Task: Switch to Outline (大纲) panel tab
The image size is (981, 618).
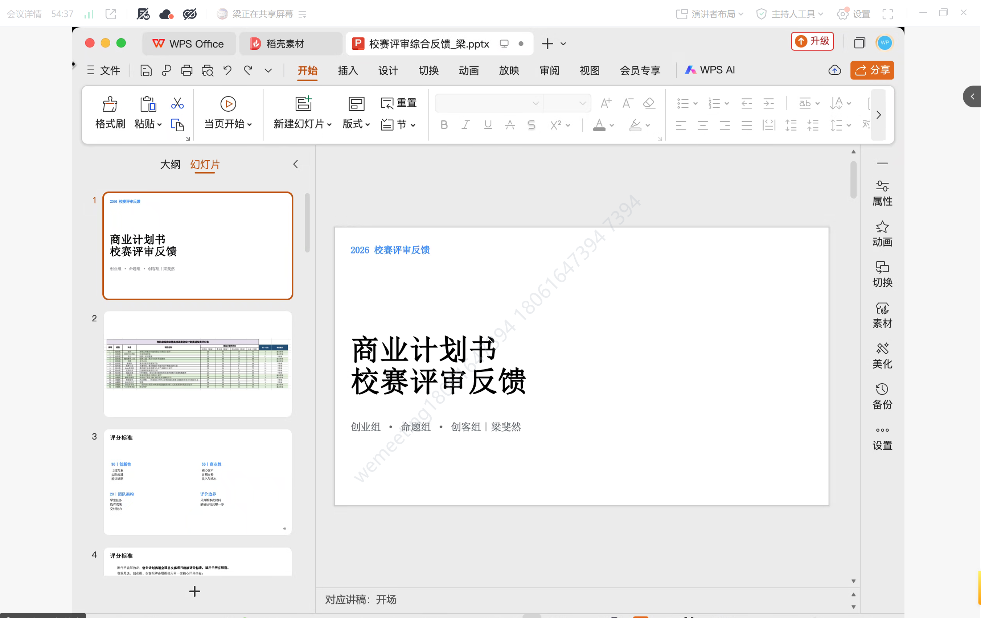Action: (170, 165)
